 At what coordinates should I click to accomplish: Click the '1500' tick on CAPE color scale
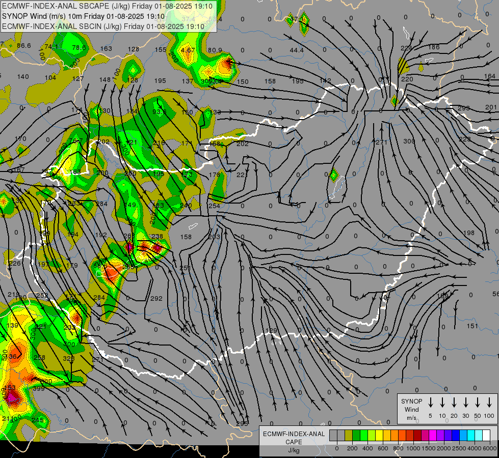point(428,448)
